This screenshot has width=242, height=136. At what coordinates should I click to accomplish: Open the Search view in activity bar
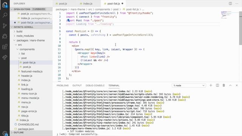pos(5,15)
